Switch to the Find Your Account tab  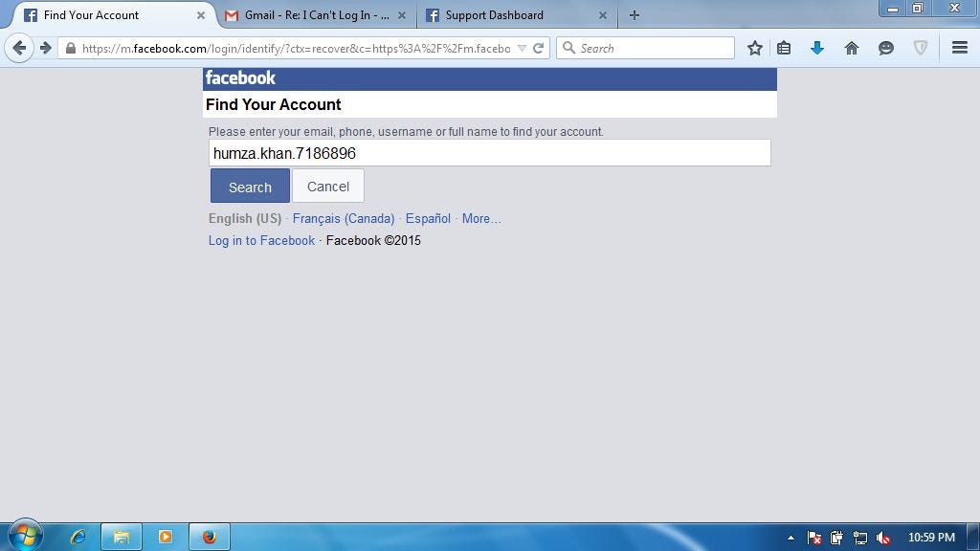point(111,15)
